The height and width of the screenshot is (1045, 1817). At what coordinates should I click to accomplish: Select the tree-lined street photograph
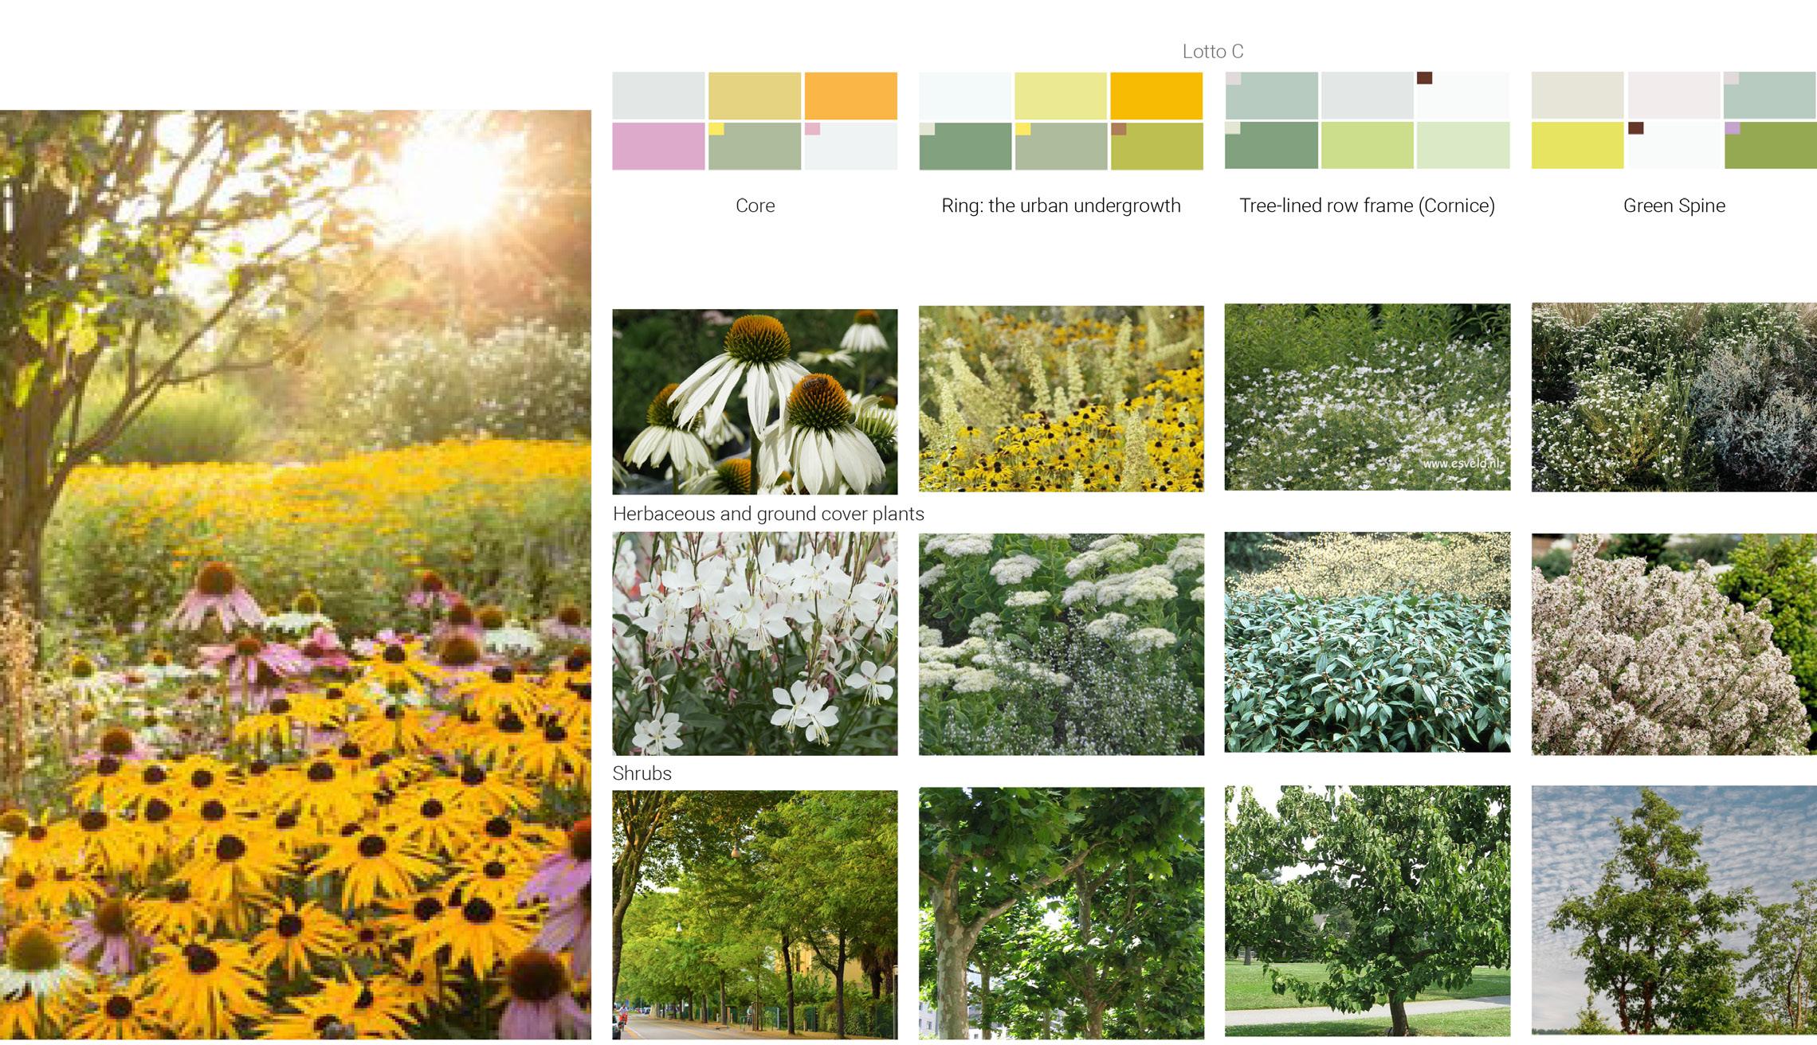click(755, 914)
